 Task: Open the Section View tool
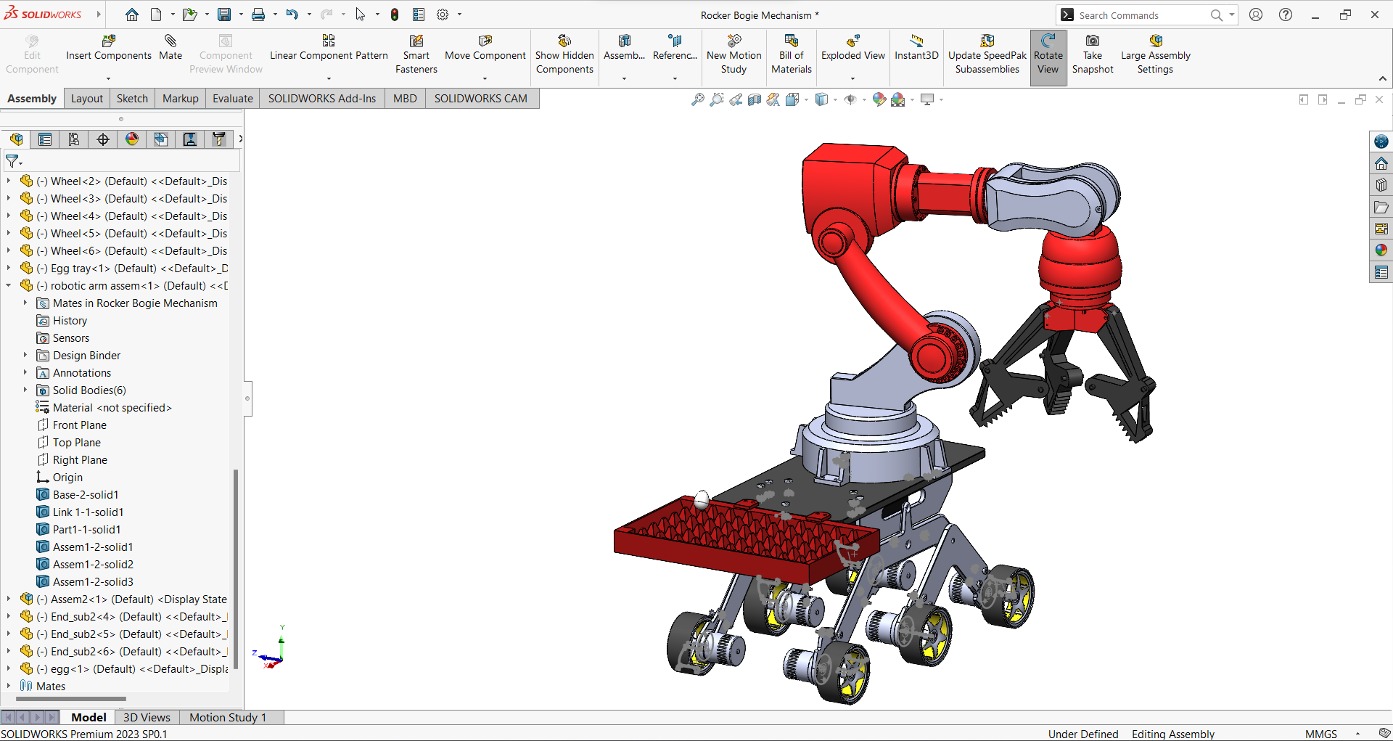pos(755,99)
